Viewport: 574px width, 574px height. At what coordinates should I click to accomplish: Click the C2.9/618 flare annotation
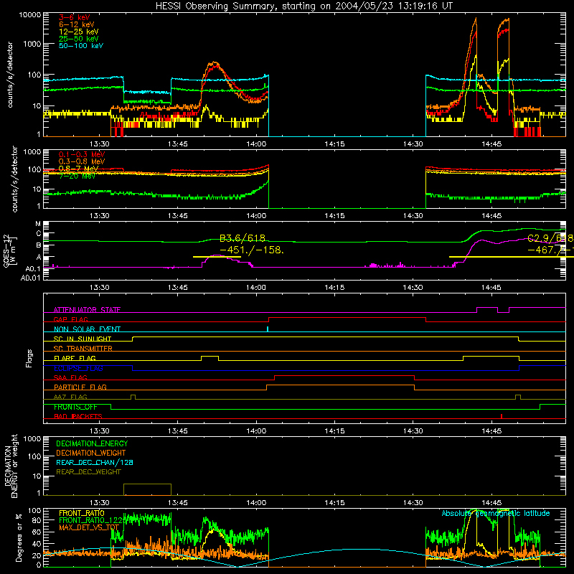point(550,238)
